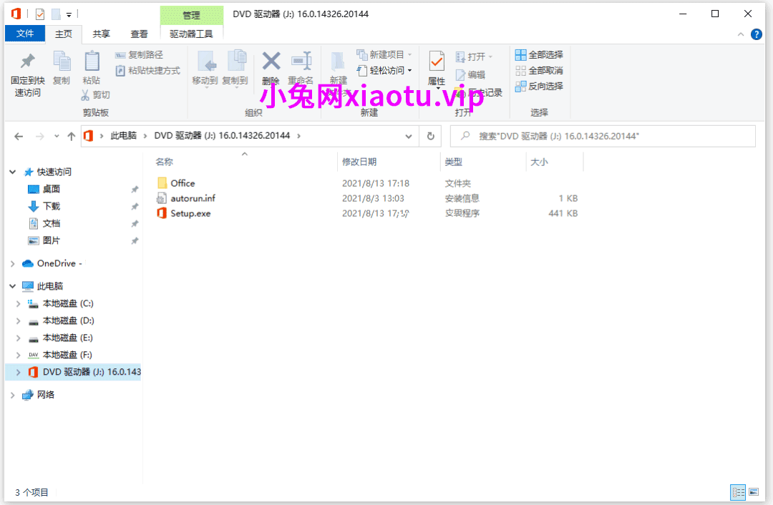Collapse the This PC (此电脑) tree node
The width and height of the screenshot is (773, 505).
(13, 286)
